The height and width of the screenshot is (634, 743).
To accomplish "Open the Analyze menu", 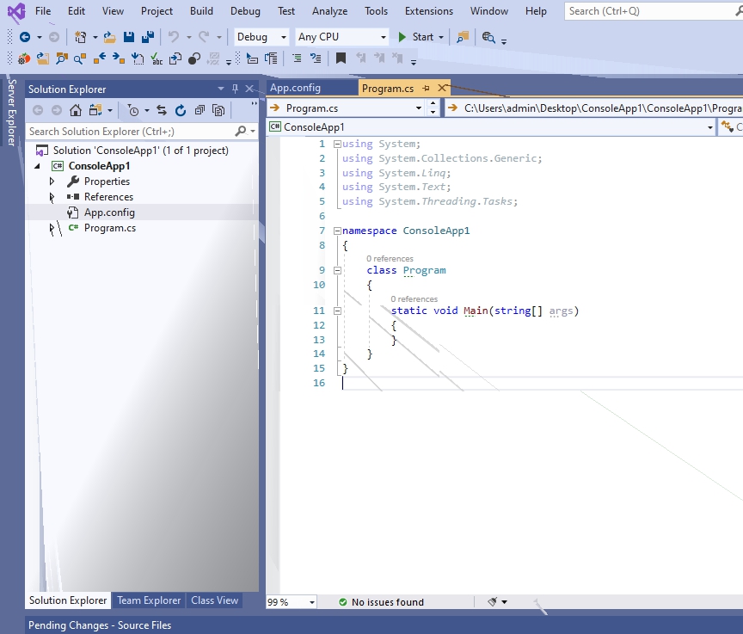I will click(x=330, y=11).
